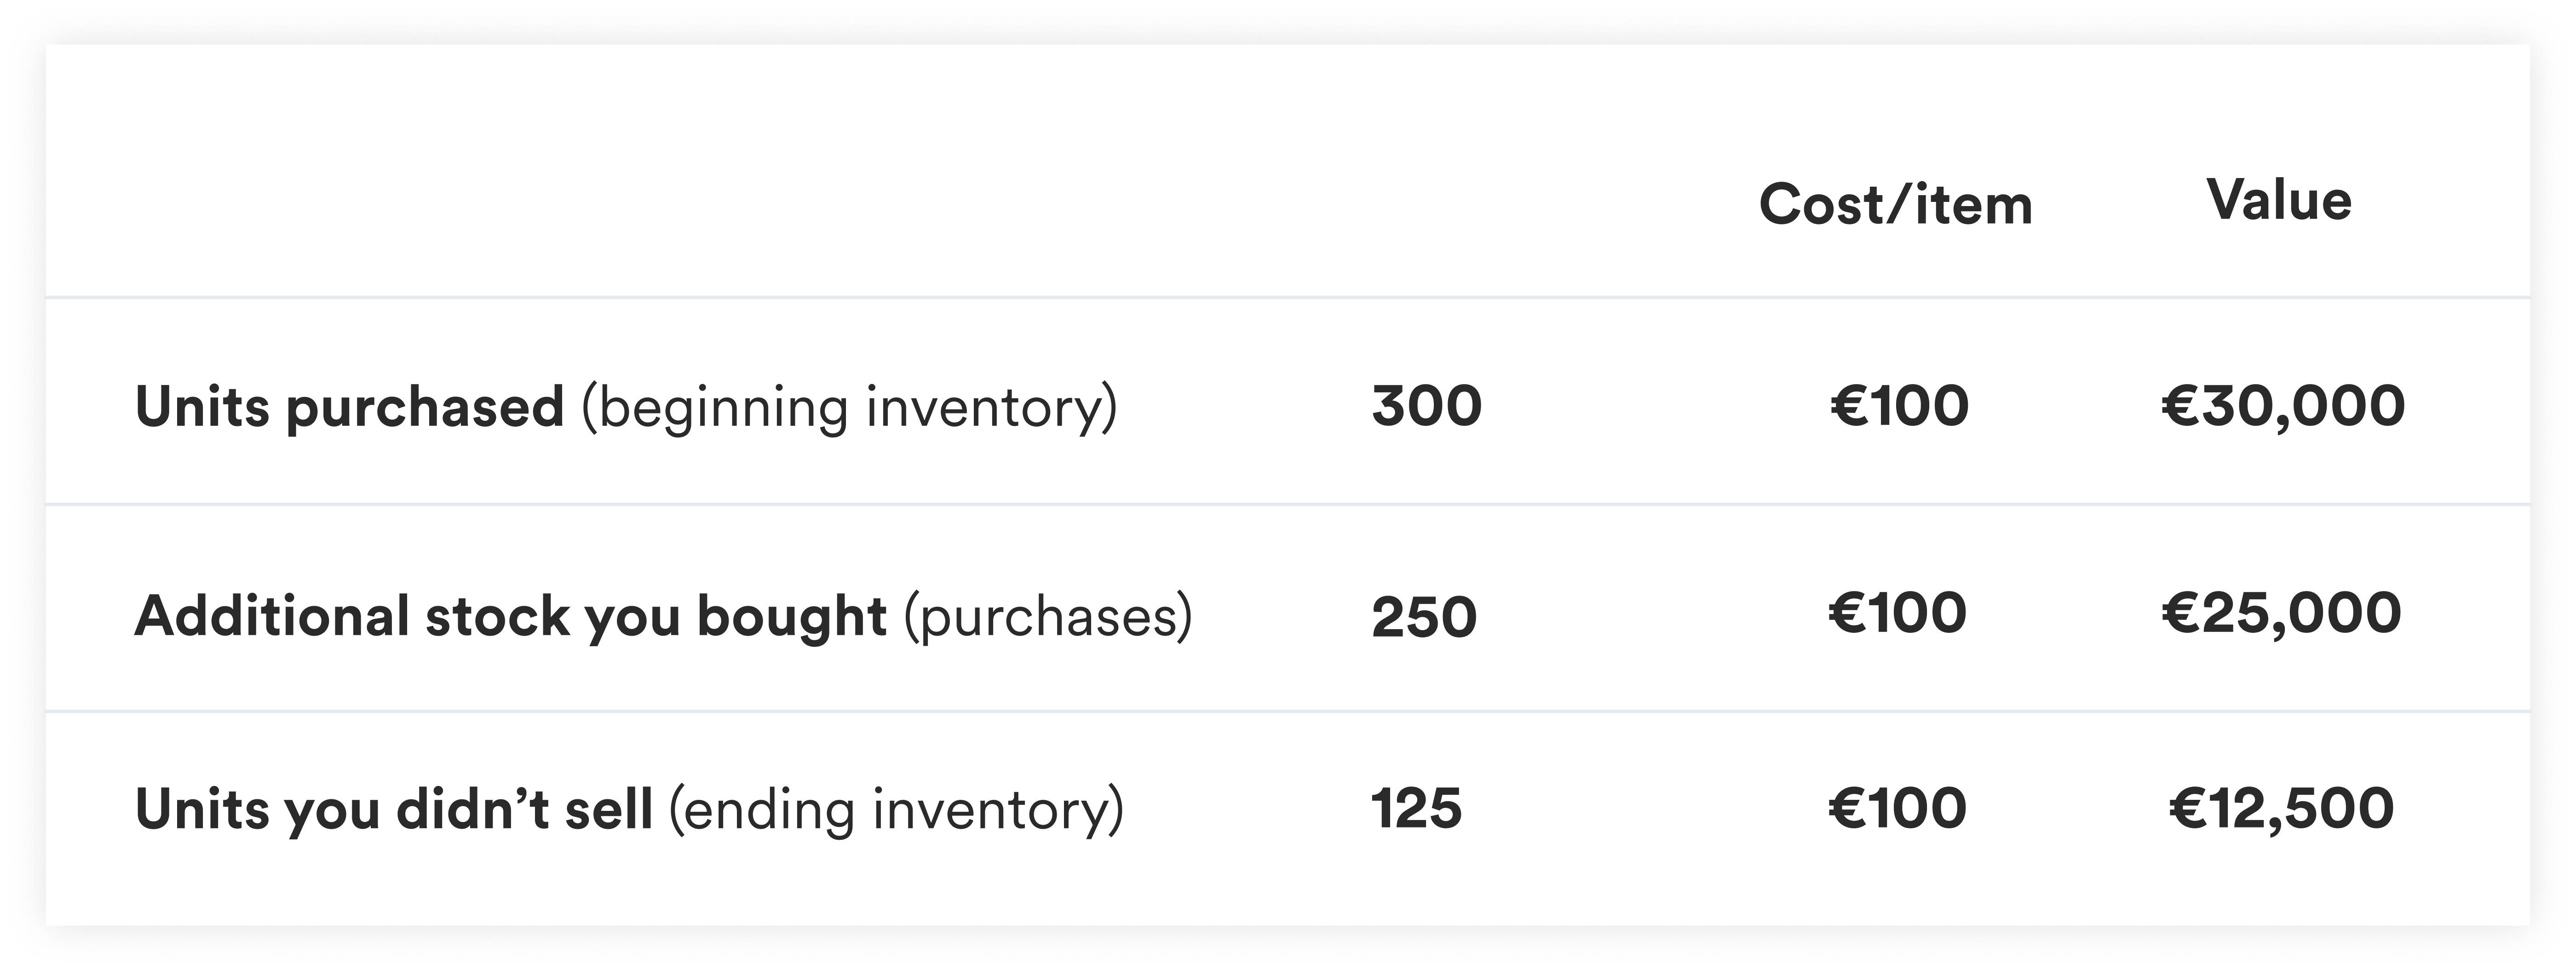Click the €12,500 value cell
Image resolution: width=2576 pixels, height=970 pixels.
pyautogui.click(x=2281, y=809)
